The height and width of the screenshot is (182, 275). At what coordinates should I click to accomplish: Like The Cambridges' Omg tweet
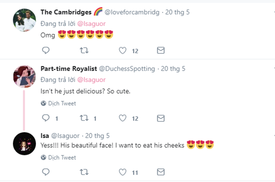[123, 50]
